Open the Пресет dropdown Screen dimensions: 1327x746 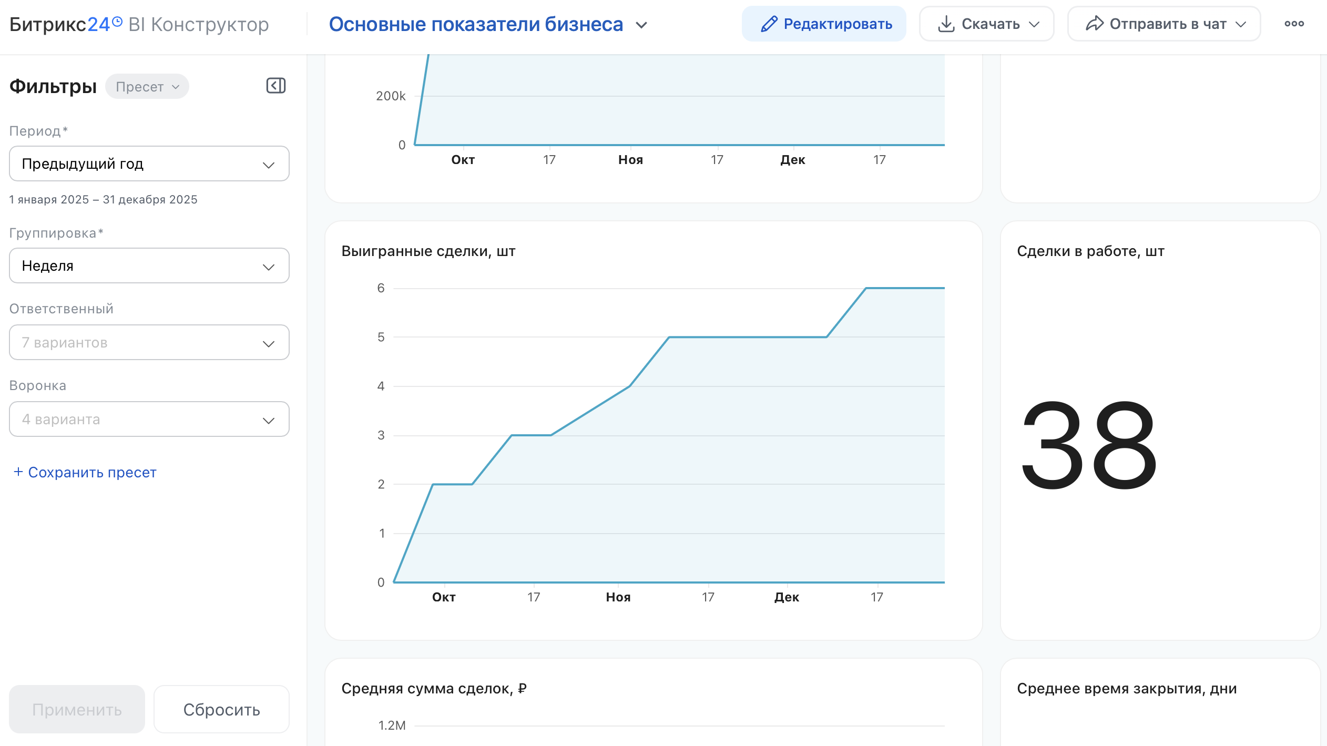tap(147, 86)
